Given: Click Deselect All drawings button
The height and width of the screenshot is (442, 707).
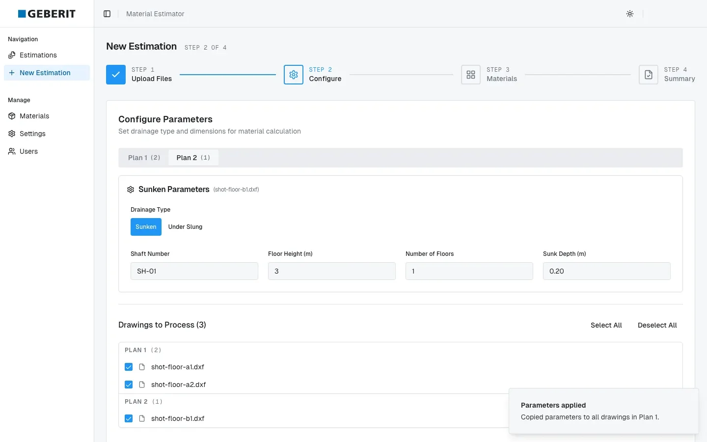Looking at the screenshot, I should pyautogui.click(x=657, y=325).
